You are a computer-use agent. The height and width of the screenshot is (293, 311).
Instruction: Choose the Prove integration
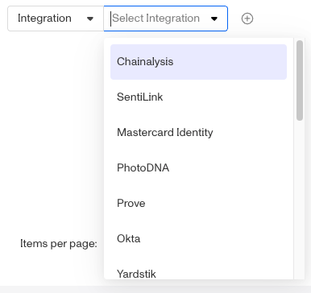[x=198, y=204]
